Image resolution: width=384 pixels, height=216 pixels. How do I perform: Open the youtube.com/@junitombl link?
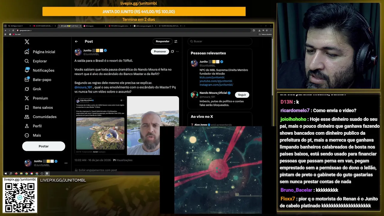coord(216,81)
